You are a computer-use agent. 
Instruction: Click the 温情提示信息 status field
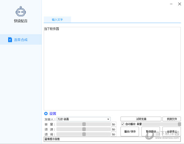click(112, 139)
